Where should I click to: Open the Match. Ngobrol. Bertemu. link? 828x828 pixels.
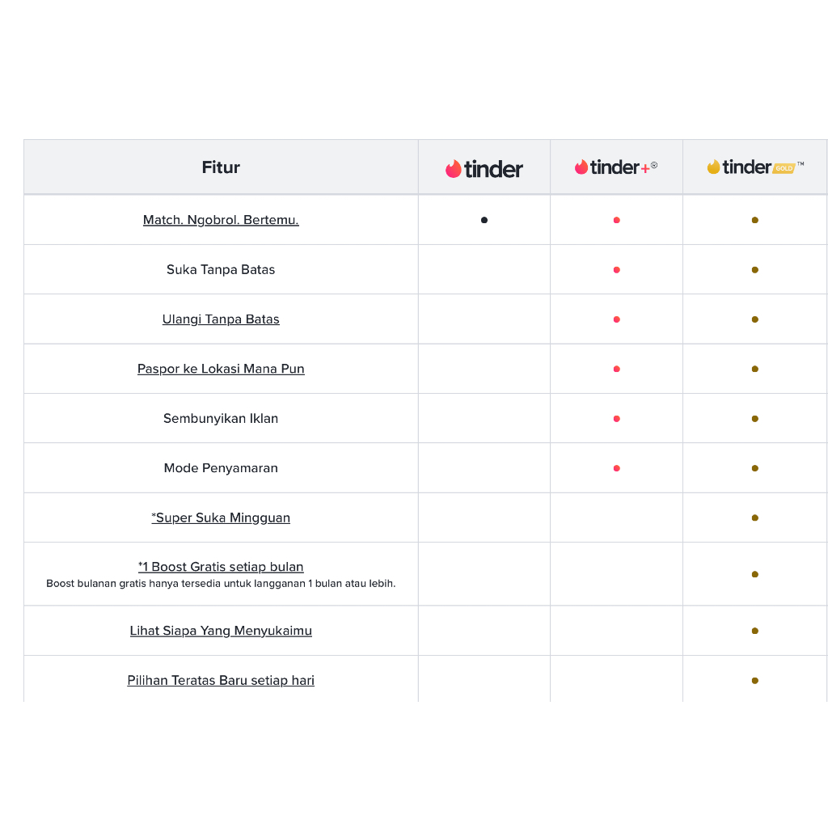point(221,220)
